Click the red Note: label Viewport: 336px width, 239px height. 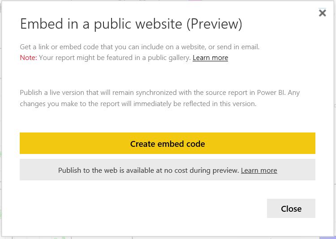pos(28,58)
